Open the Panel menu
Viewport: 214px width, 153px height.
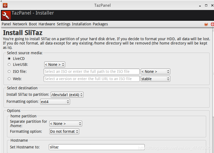[x=6, y=24]
